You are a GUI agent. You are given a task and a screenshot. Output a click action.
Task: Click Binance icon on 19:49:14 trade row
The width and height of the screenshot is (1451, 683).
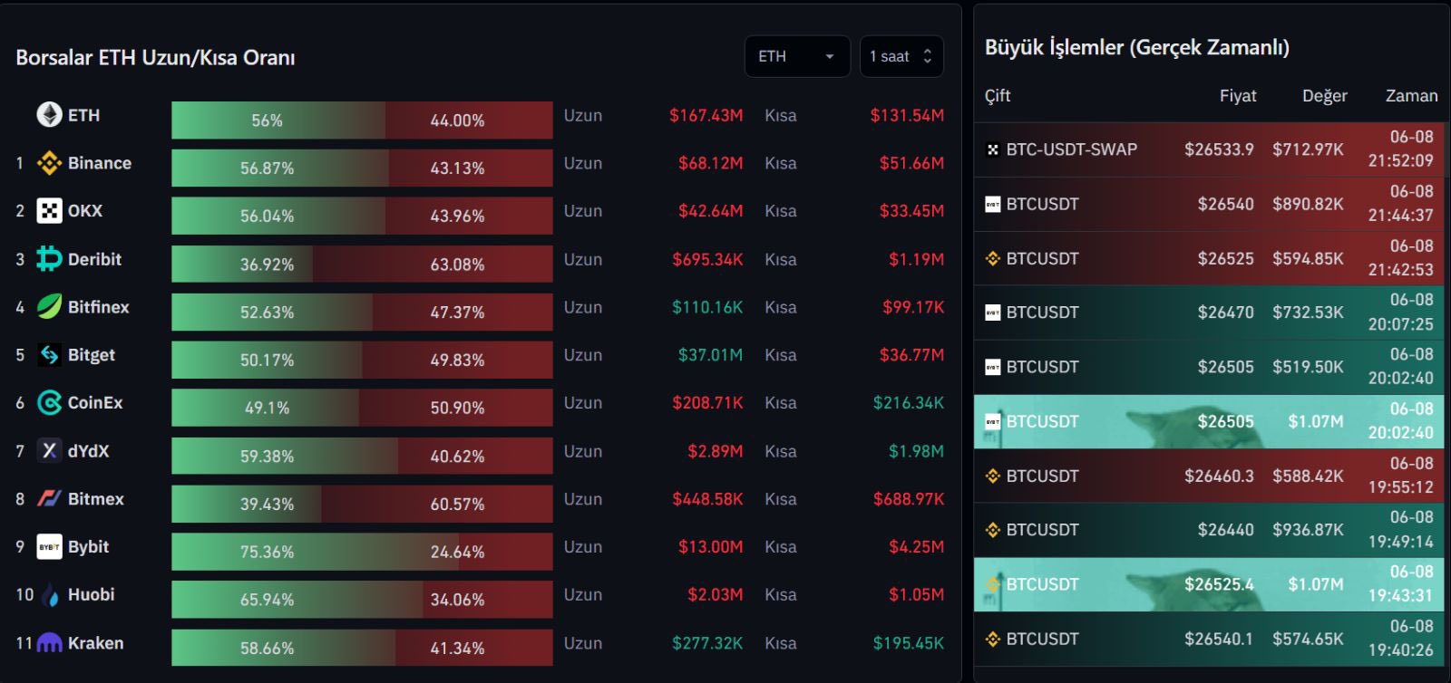[993, 530]
